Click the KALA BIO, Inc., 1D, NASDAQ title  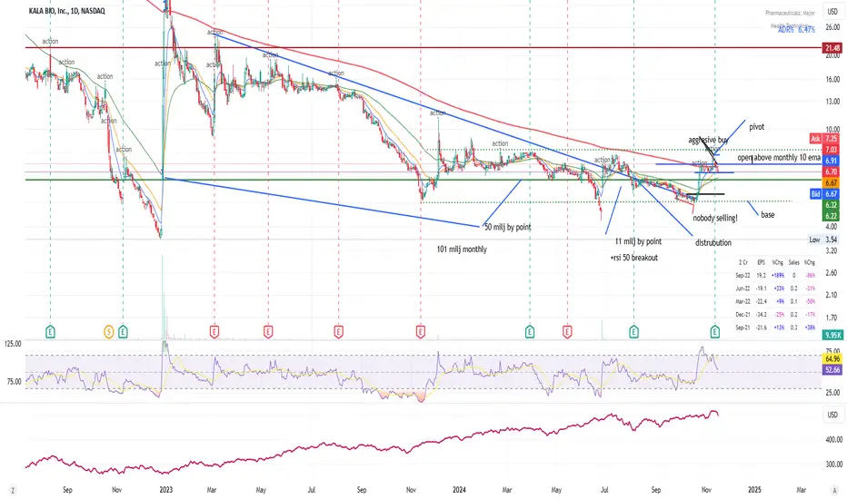(x=67, y=11)
